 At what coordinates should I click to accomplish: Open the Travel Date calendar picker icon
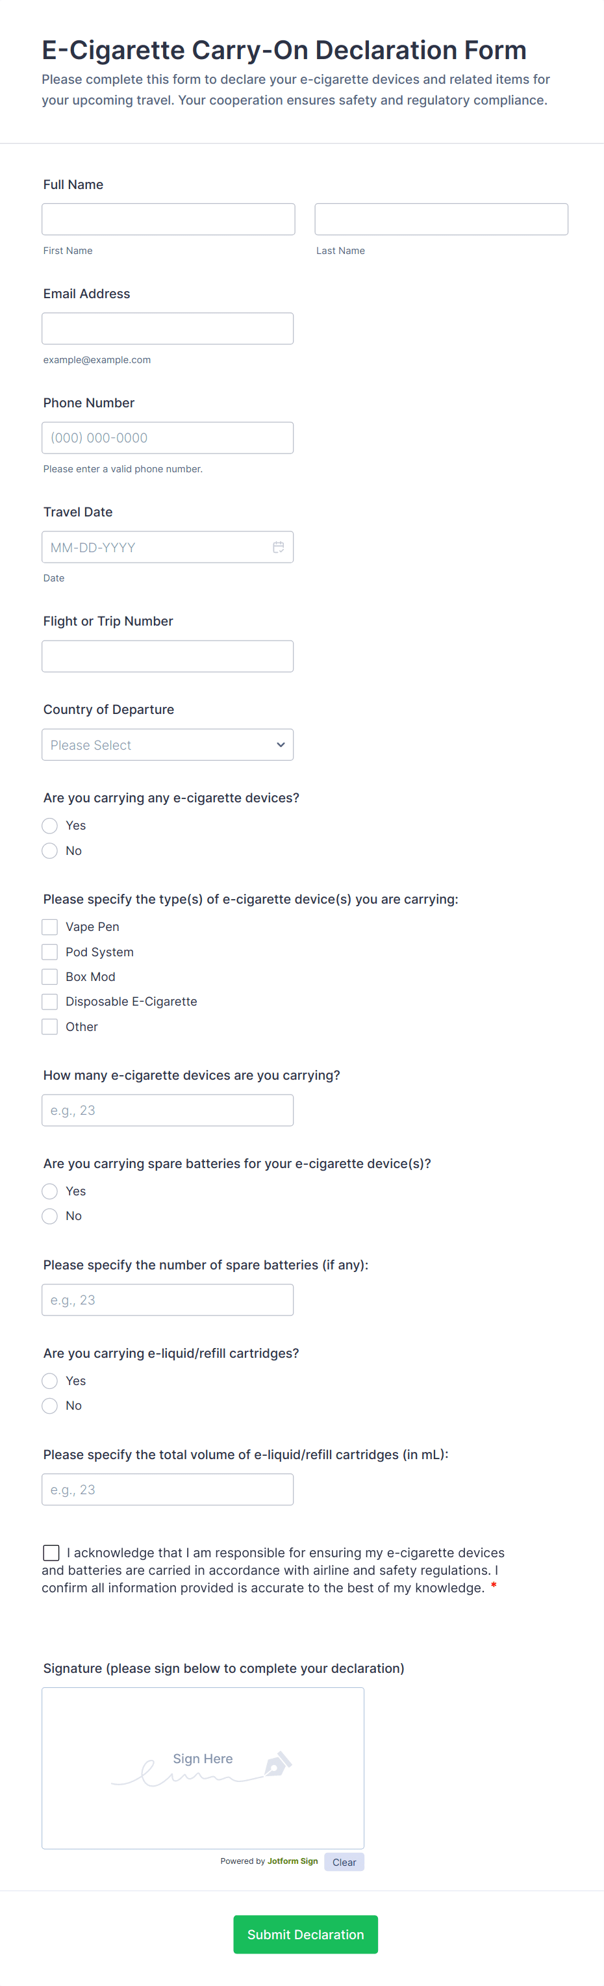pos(278,548)
